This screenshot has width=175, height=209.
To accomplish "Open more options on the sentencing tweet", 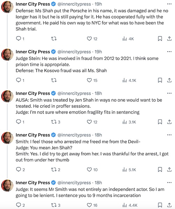I will pos(169,183).
